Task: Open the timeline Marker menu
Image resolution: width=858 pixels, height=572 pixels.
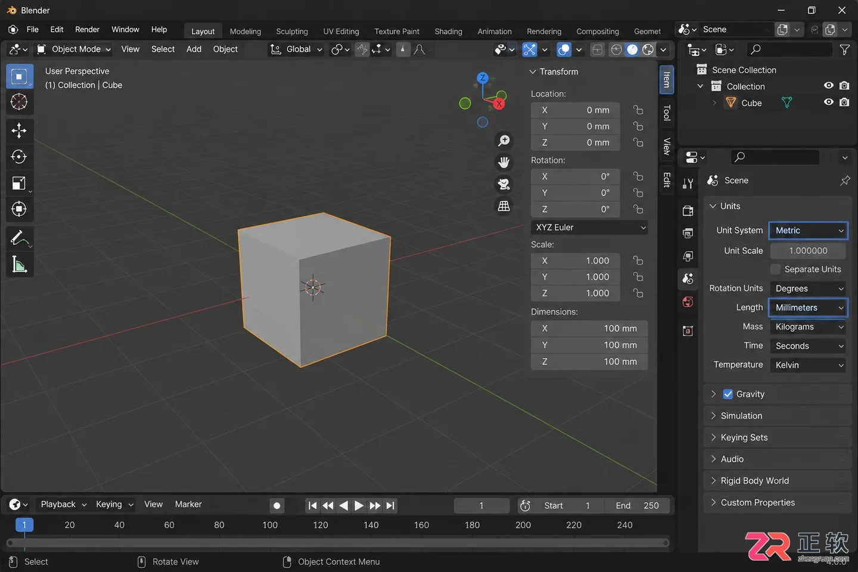Action: [x=188, y=505]
